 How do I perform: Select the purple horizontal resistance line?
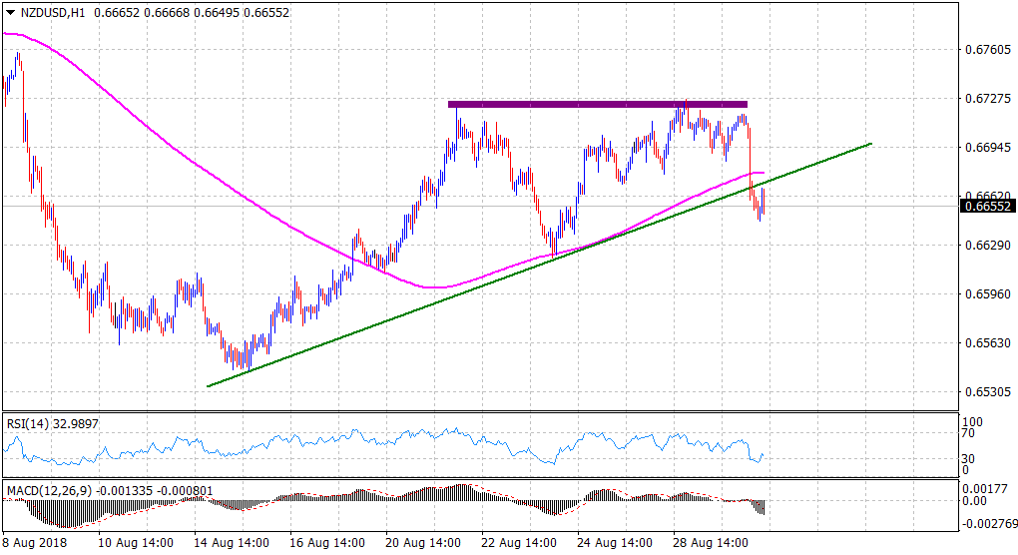click(x=597, y=104)
